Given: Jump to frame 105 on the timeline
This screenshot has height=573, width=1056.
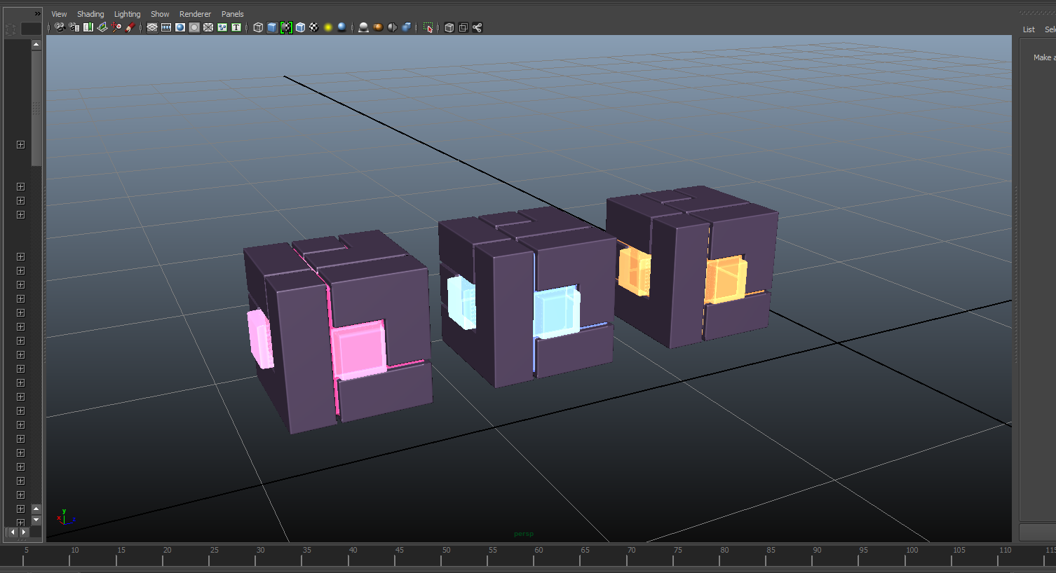Looking at the screenshot, I should click(959, 551).
